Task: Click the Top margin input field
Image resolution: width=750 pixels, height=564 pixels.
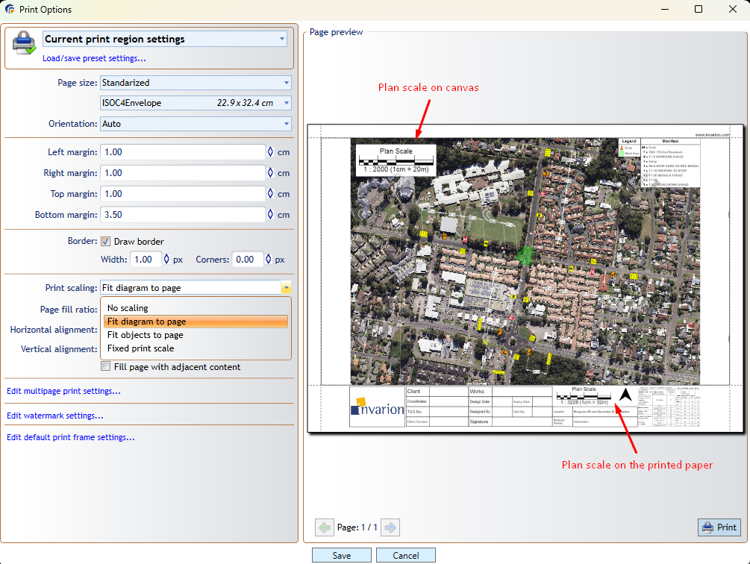Action: pos(183,193)
